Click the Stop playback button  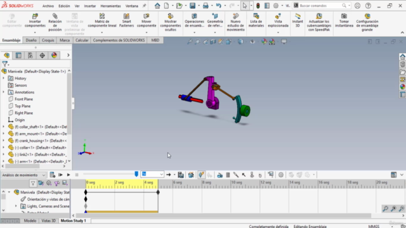click(77, 175)
